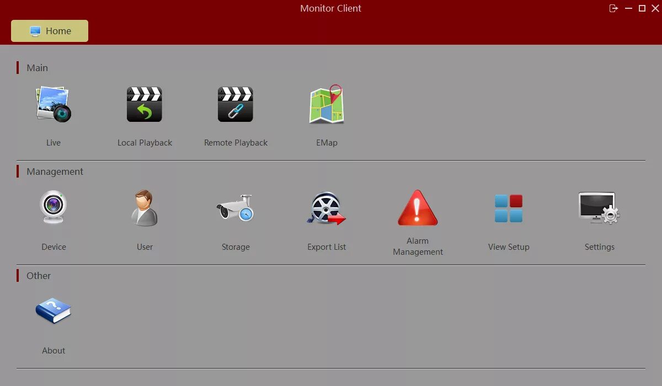Viewport: 662px width, 386px height.
Task: Minimize the Monitor Client window
Action: [628, 8]
